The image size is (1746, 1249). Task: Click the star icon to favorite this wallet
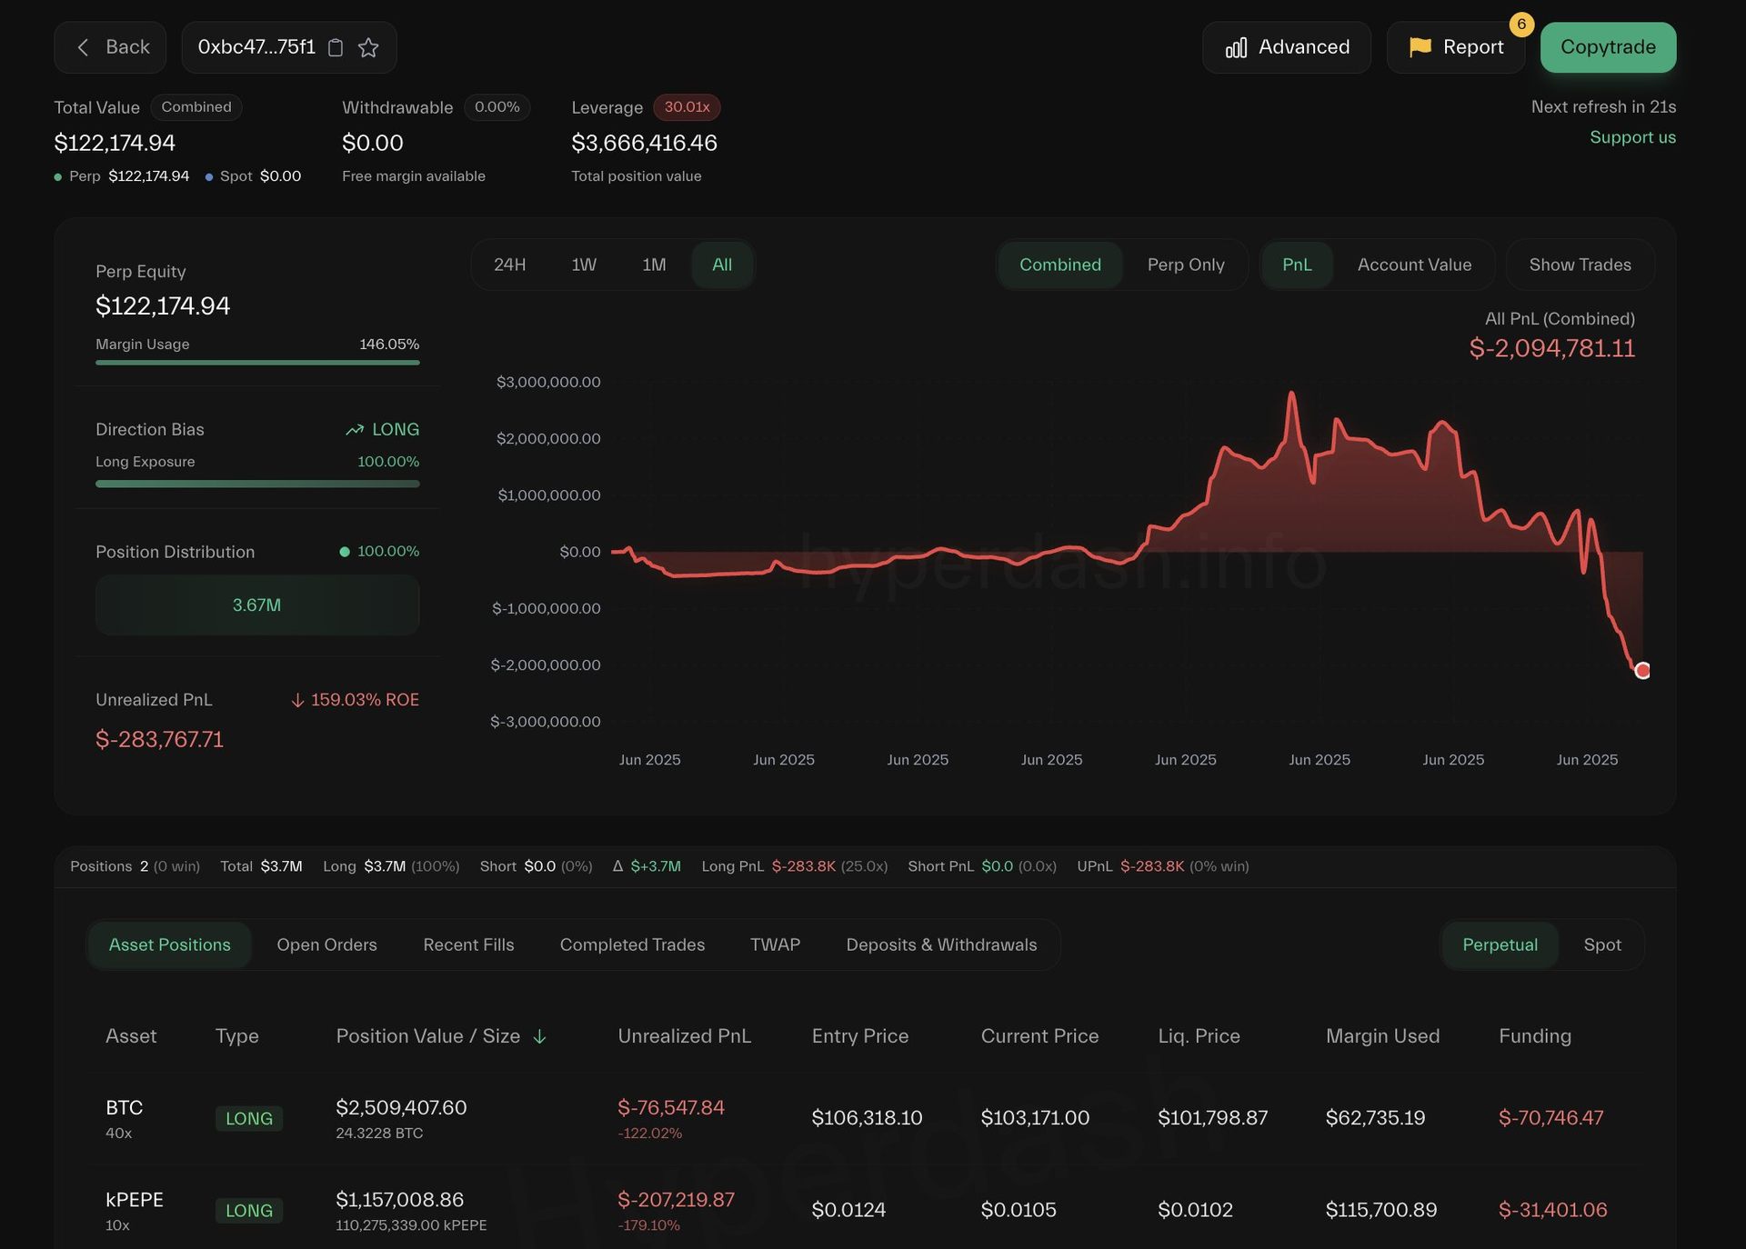(368, 47)
